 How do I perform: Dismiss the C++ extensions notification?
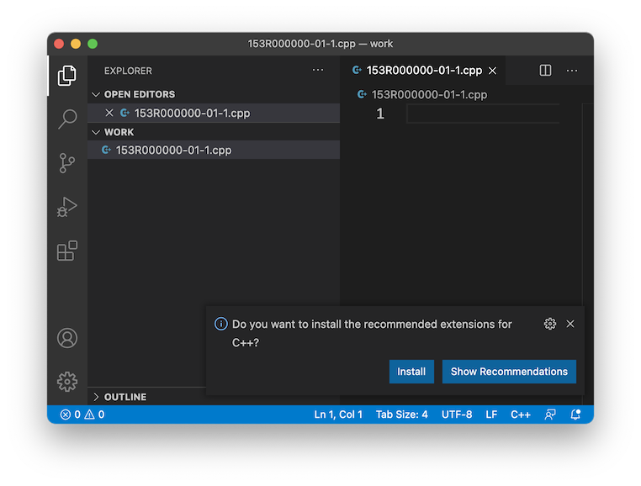pos(570,324)
